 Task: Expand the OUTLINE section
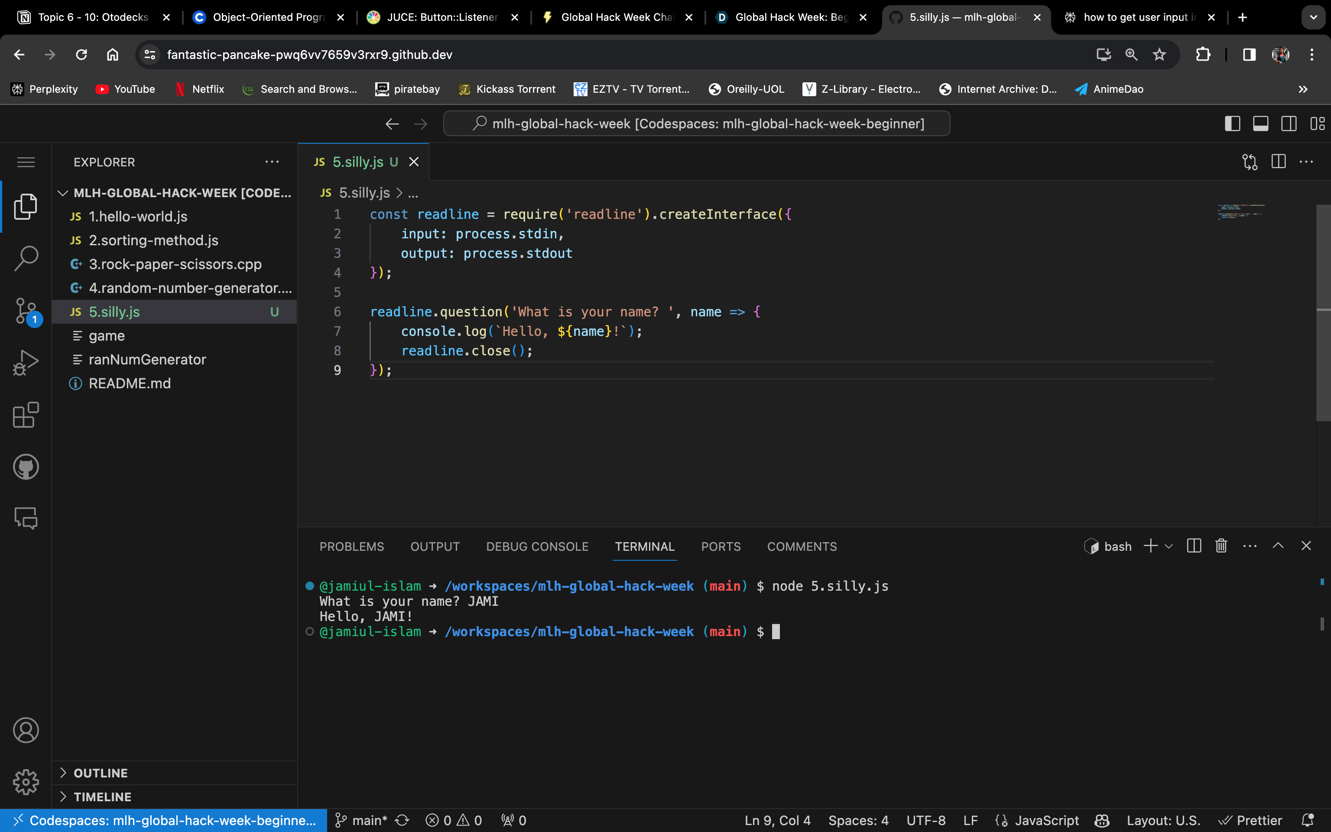[101, 773]
